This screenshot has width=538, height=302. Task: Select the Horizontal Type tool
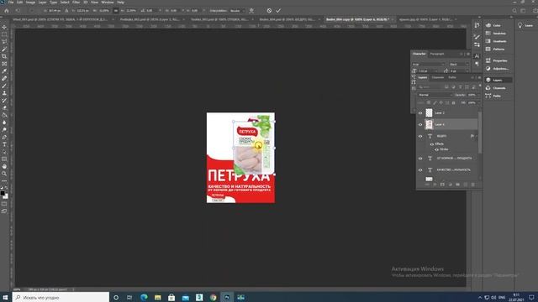pos(4,144)
